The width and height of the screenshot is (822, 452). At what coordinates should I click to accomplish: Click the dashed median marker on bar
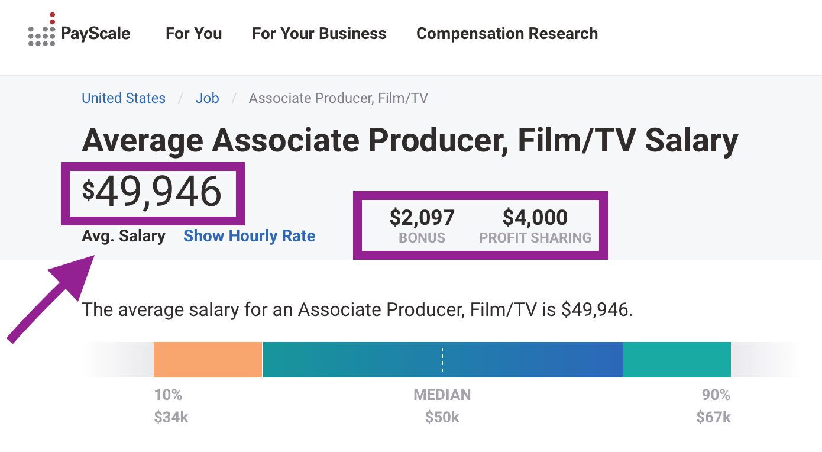[442, 360]
